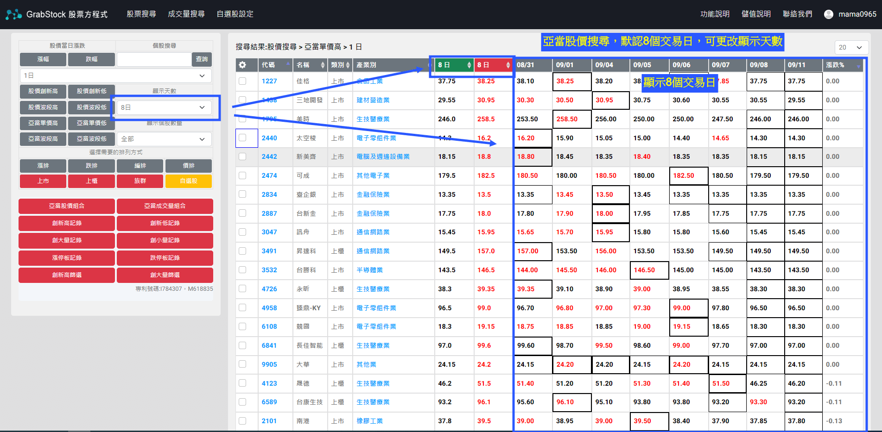Screen dimensions: 882x432
Task: Click the GrabStock logo icon
Action: 13,14
